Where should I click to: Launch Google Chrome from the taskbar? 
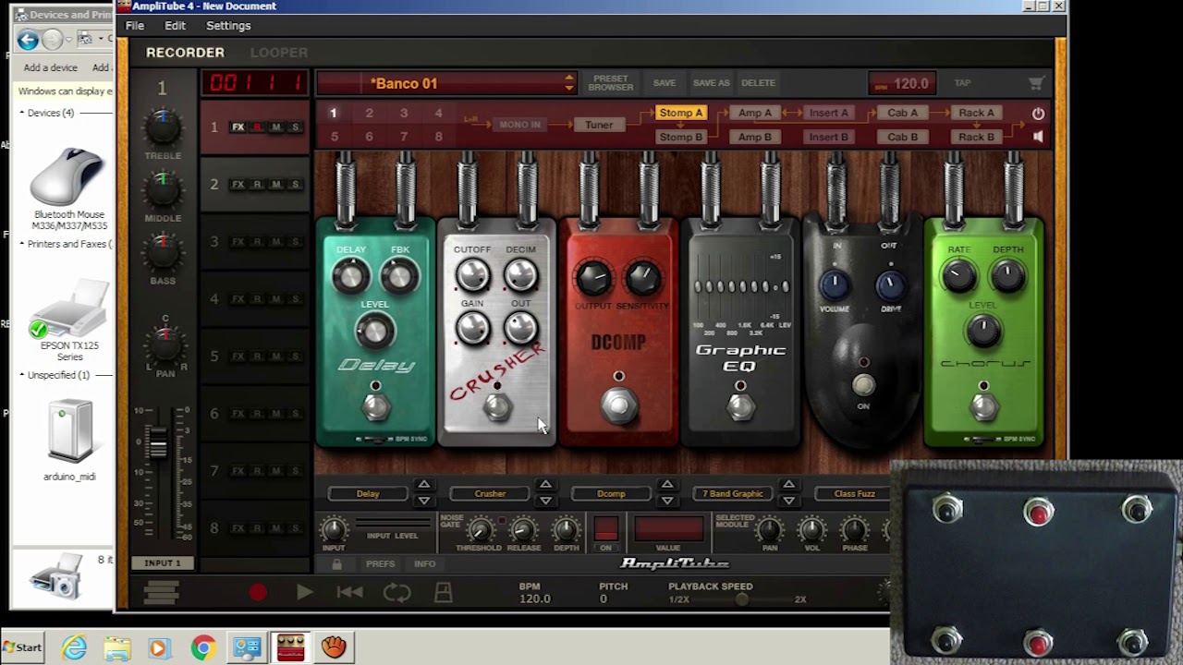click(203, 647)
